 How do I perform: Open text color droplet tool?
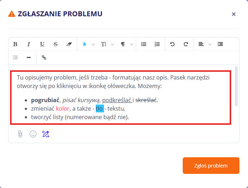(84, 44)
